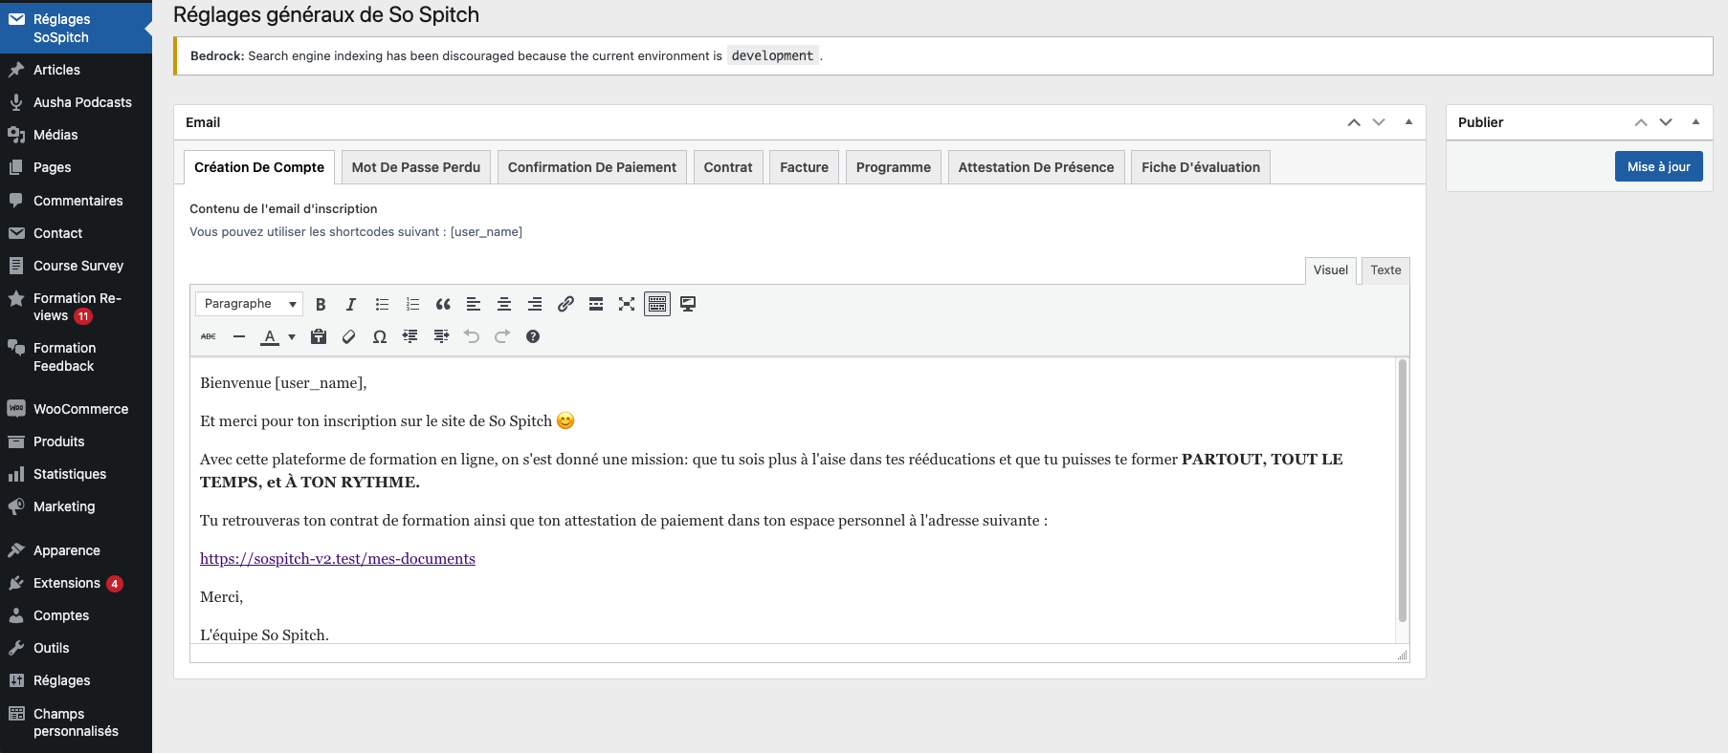The height and width of the screenshot is (753, 1728).
Task: Open the Paragraphe format dropdown
Action: (249, 304)
